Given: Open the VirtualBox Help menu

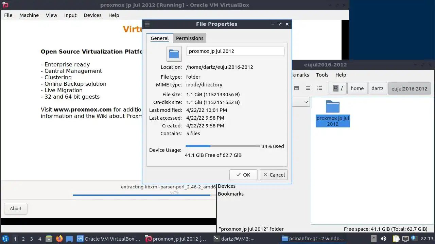Looking at the screenshot, I should [x=114, y=15].
